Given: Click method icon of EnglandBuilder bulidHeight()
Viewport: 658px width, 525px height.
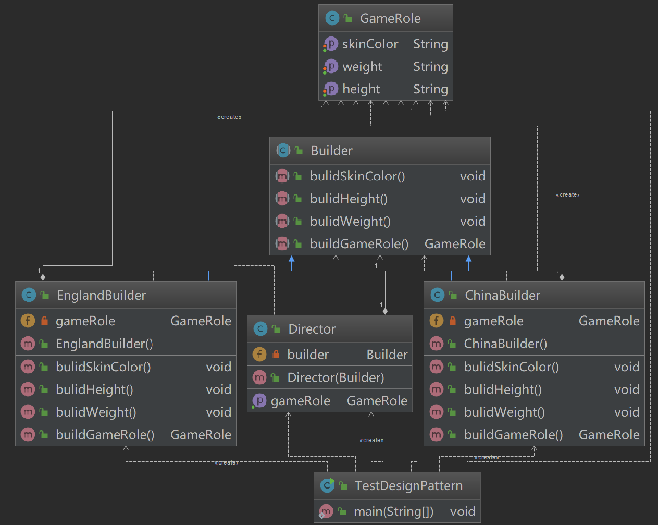Looking at the screenshot, I should (x=28, y=389).
